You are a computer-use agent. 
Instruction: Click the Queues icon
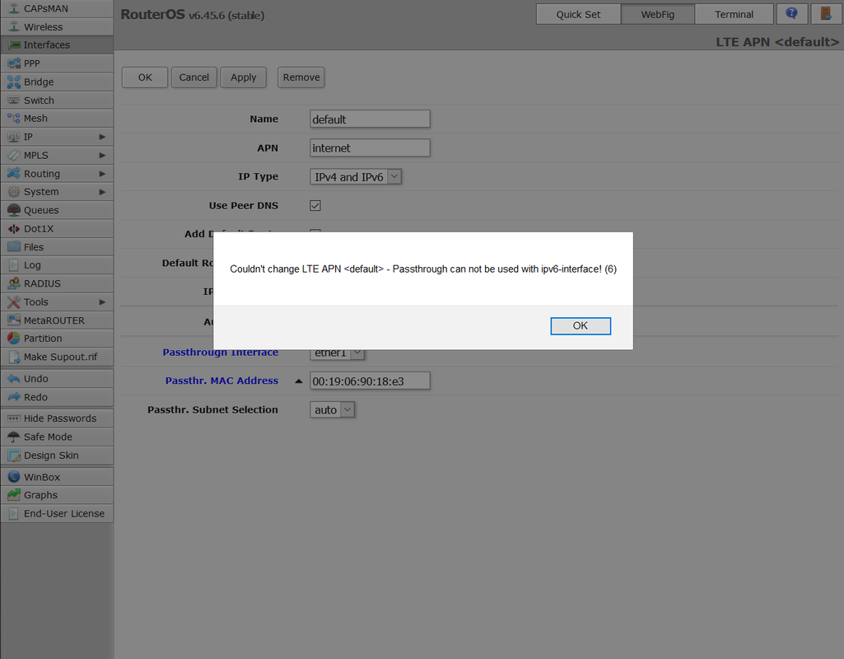point(14,210)
